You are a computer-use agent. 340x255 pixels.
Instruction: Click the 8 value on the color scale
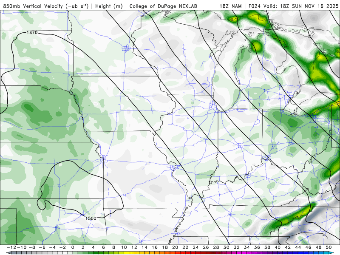[x=113, y=247]
